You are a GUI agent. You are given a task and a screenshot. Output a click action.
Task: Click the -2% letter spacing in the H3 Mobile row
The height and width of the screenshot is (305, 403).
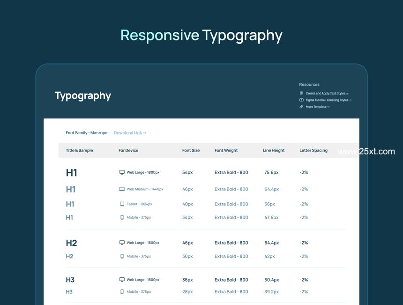[304, 291]
